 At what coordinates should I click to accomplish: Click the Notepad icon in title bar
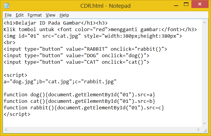tap(7, 6)
